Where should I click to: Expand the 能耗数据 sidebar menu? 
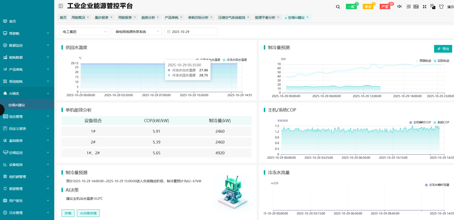tap(27, 57)
